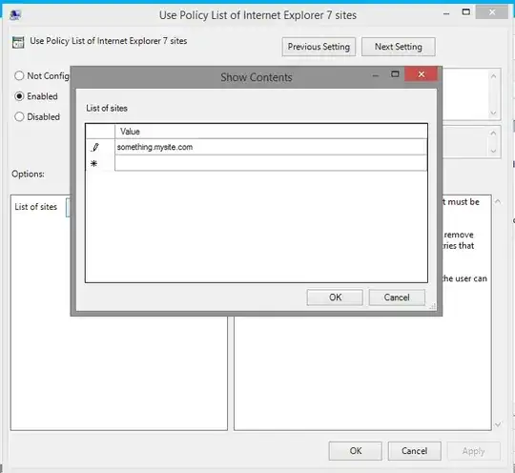Close the Show Contents dialog
The height and width of the screenshot is (473, 515).
click(422, 74)
